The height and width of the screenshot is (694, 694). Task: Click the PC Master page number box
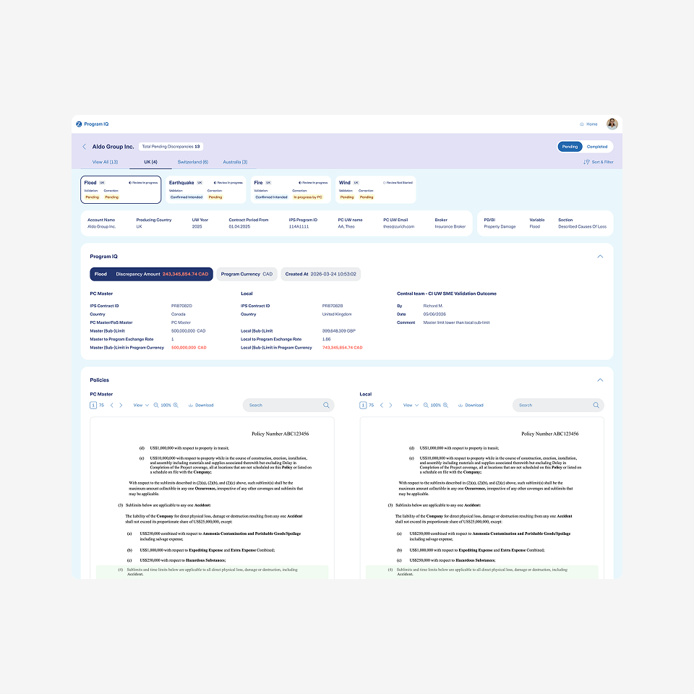(93, 405)
